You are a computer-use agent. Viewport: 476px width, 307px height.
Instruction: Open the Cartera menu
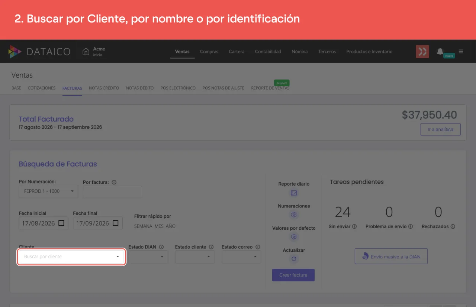237,52
